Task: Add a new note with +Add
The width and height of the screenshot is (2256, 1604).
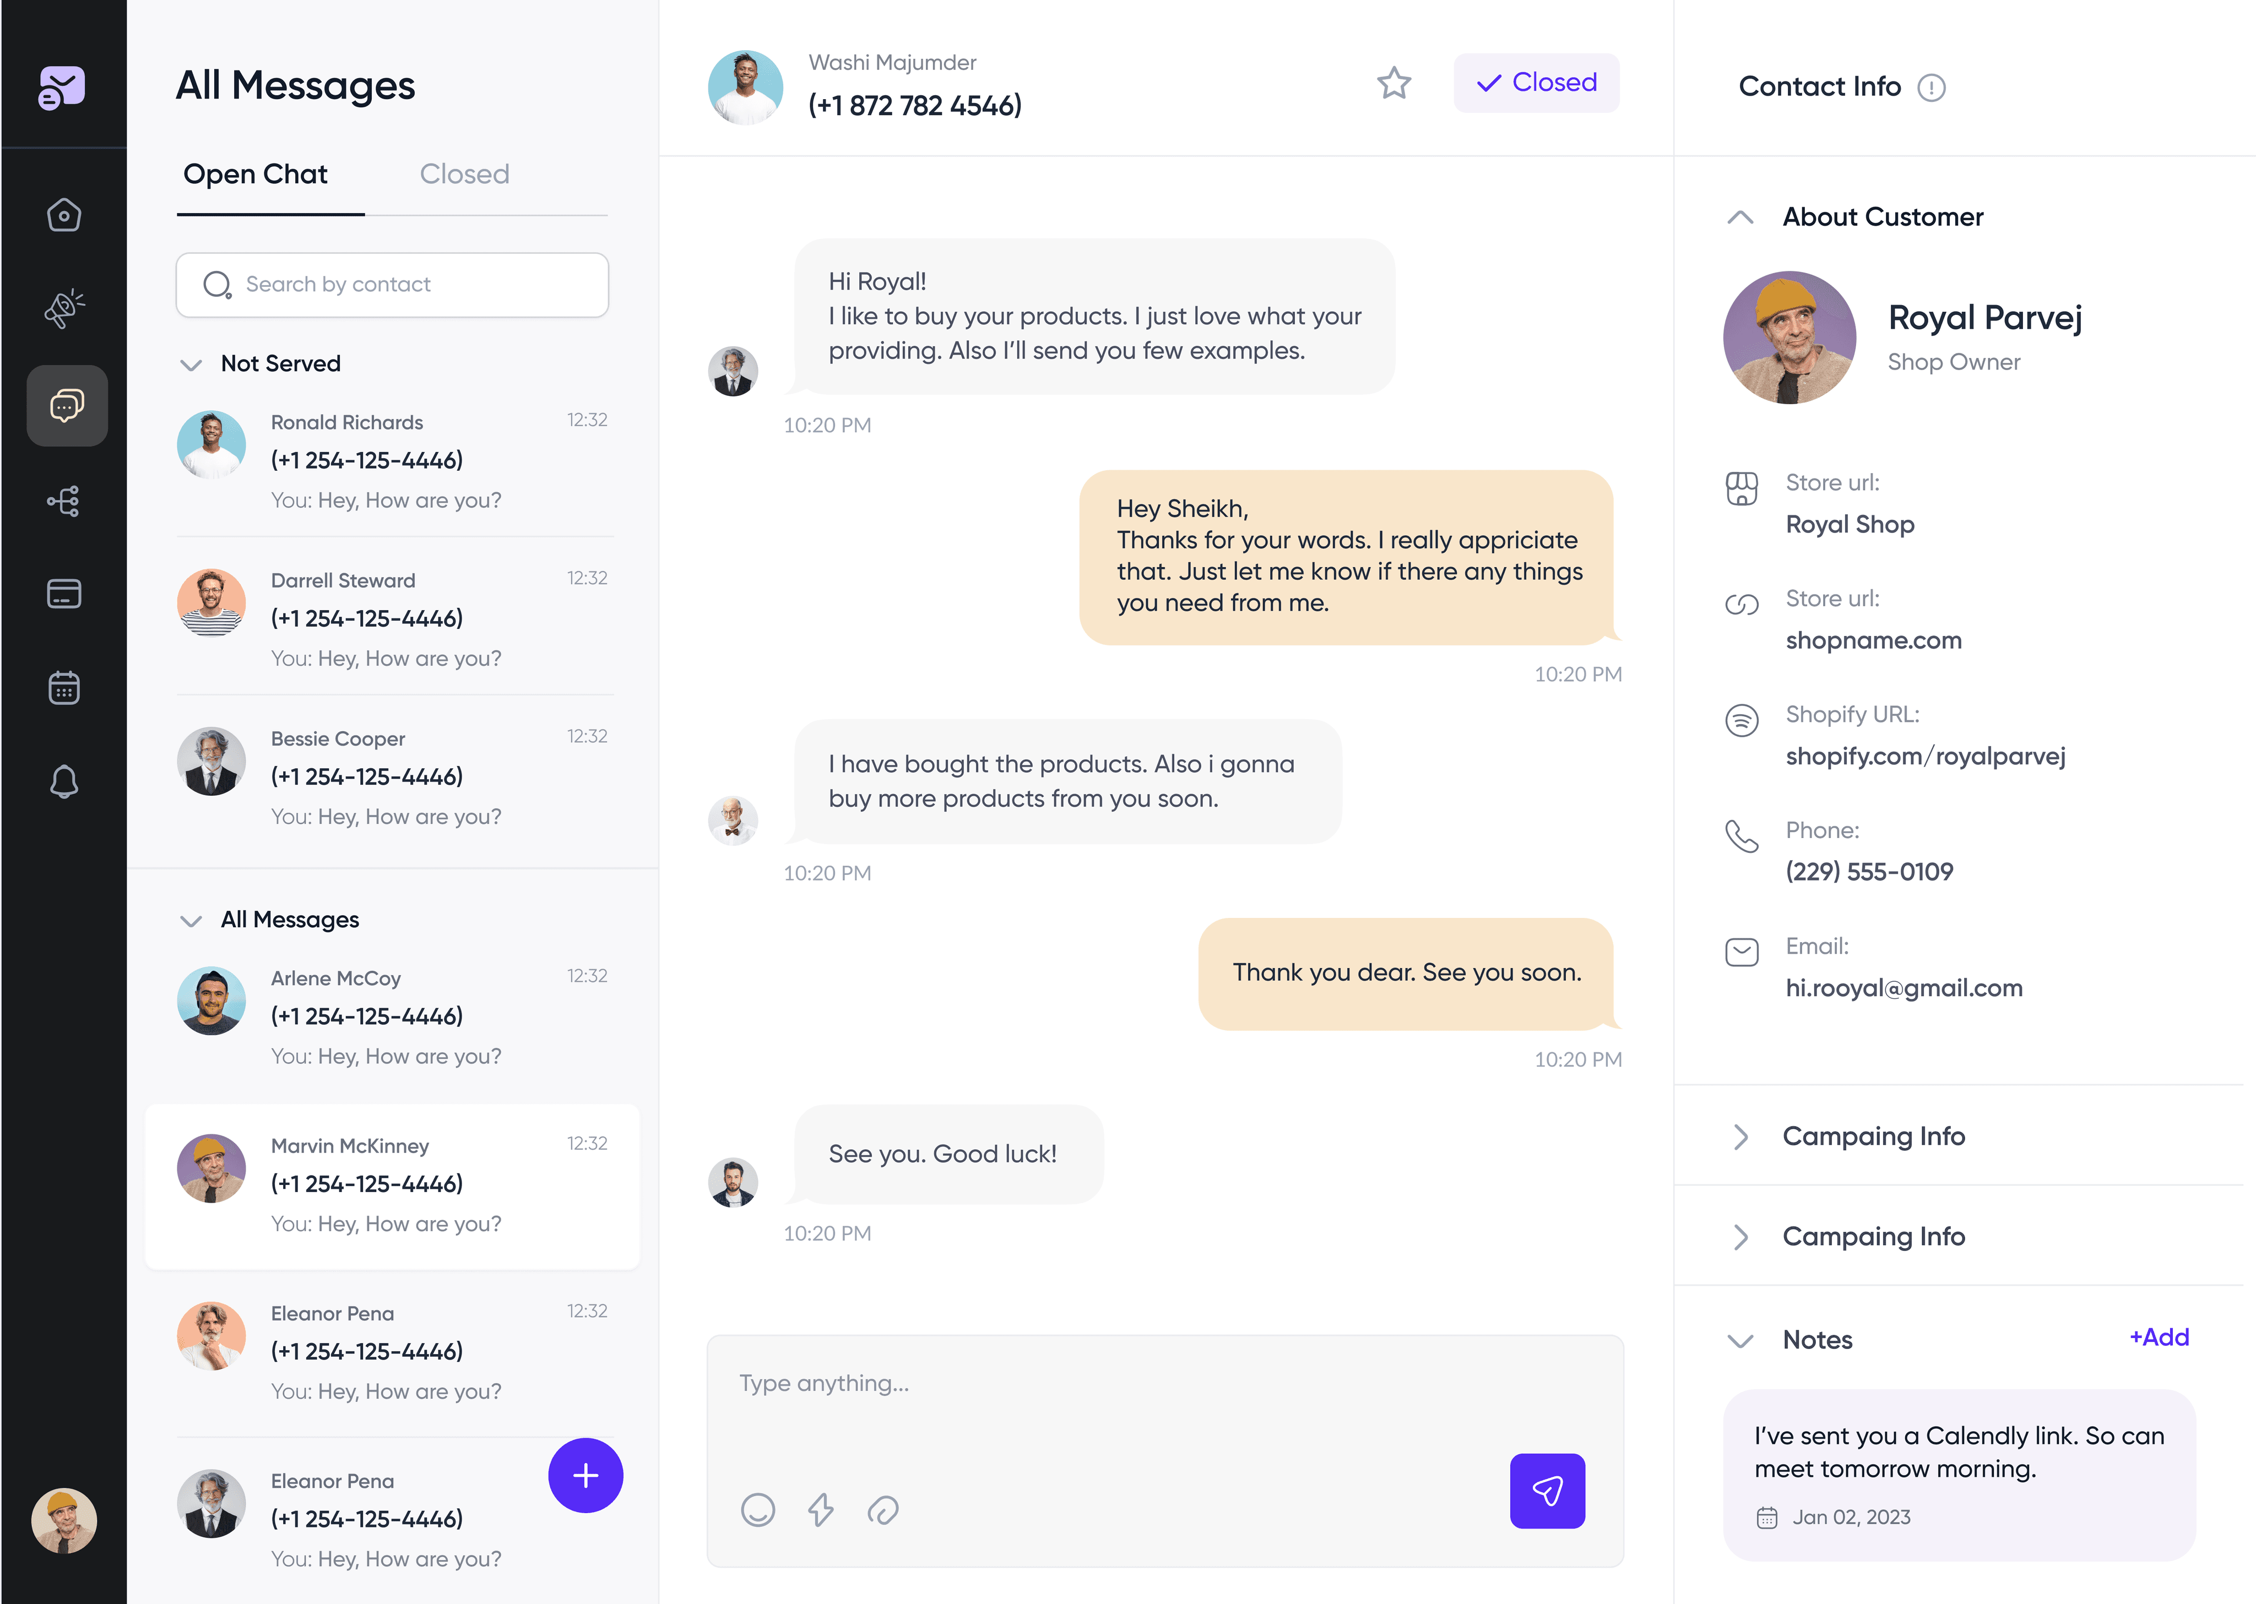Action: click(2159, 1337)
